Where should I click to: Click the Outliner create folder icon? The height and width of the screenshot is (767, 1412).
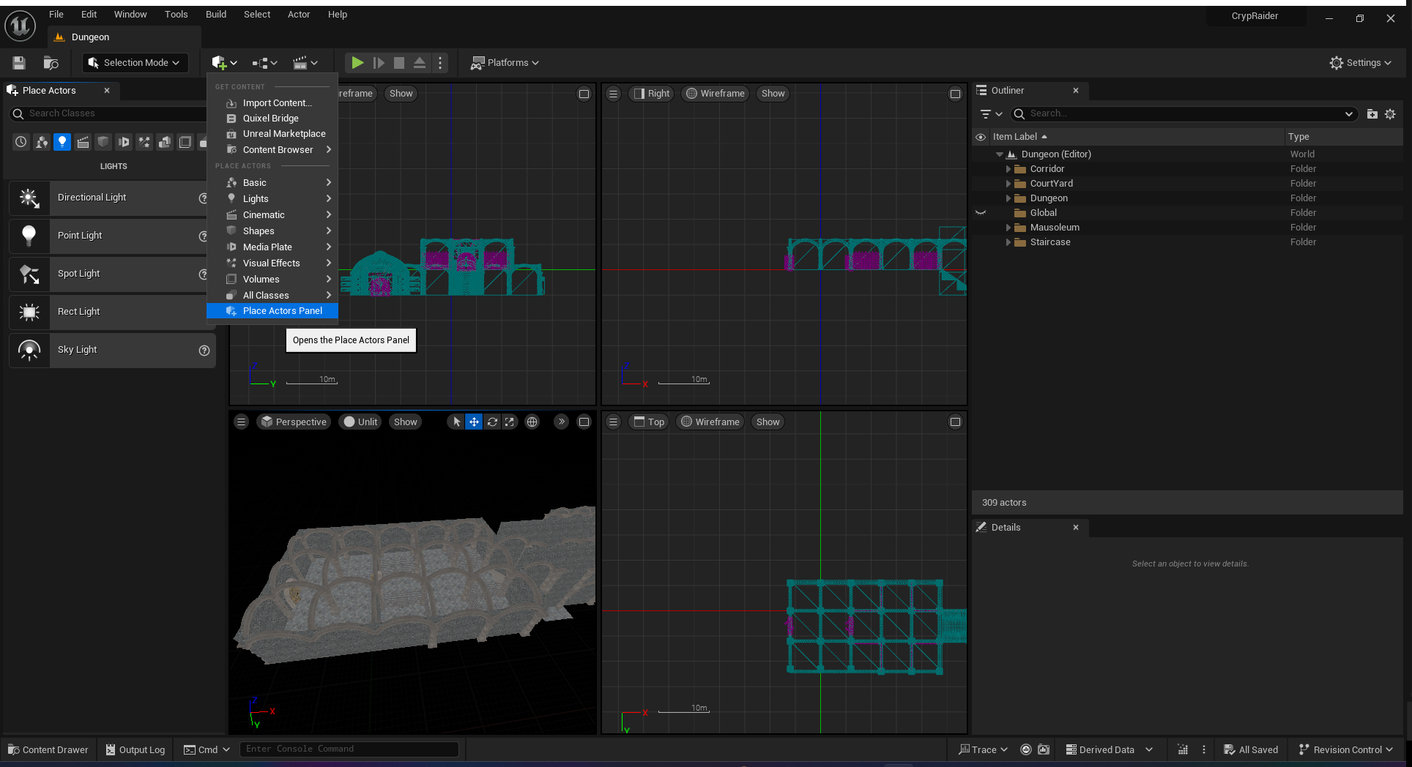(1372, 114)
